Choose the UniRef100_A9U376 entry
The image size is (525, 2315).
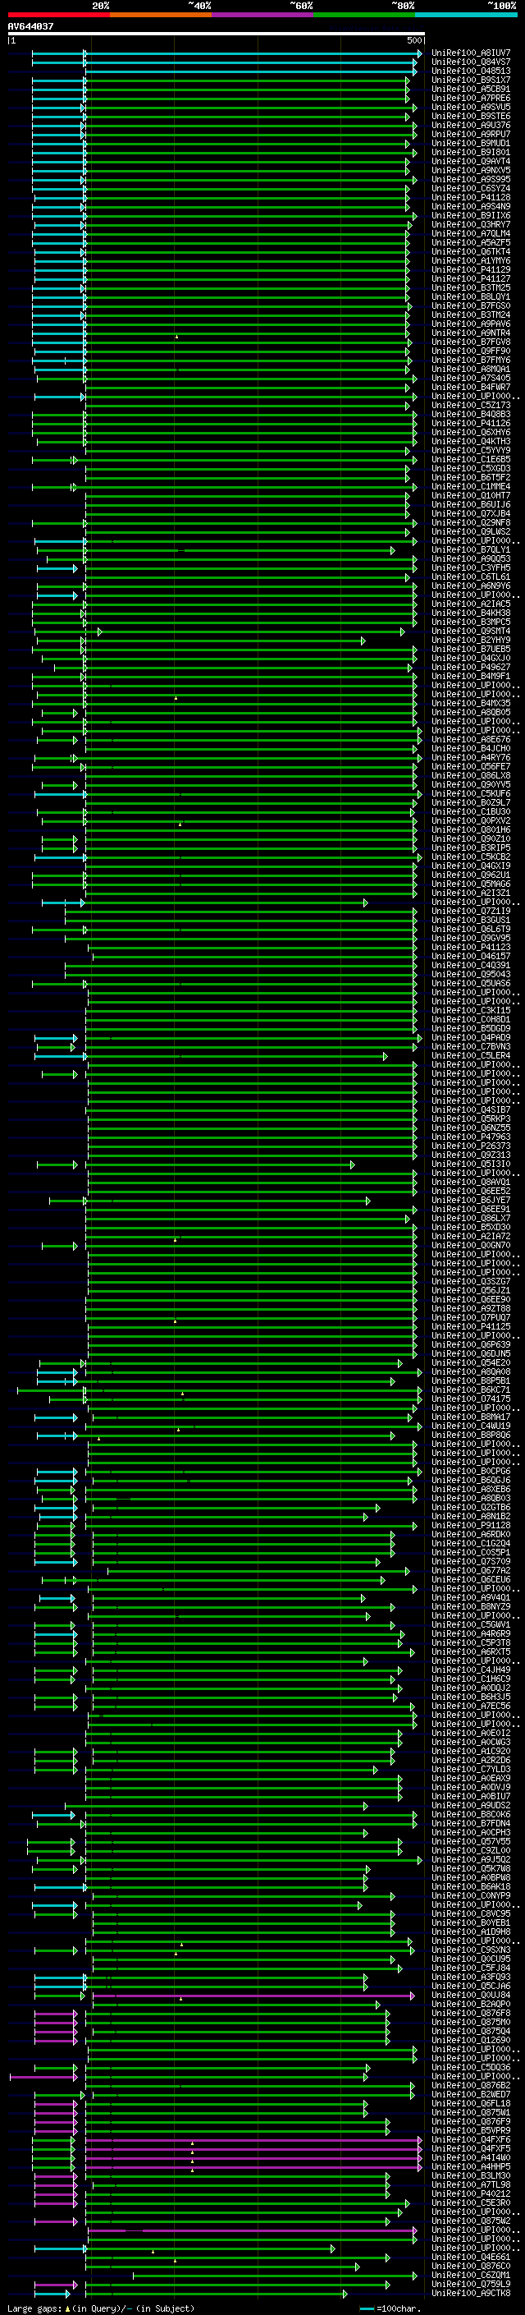click(x=471, y=125)
